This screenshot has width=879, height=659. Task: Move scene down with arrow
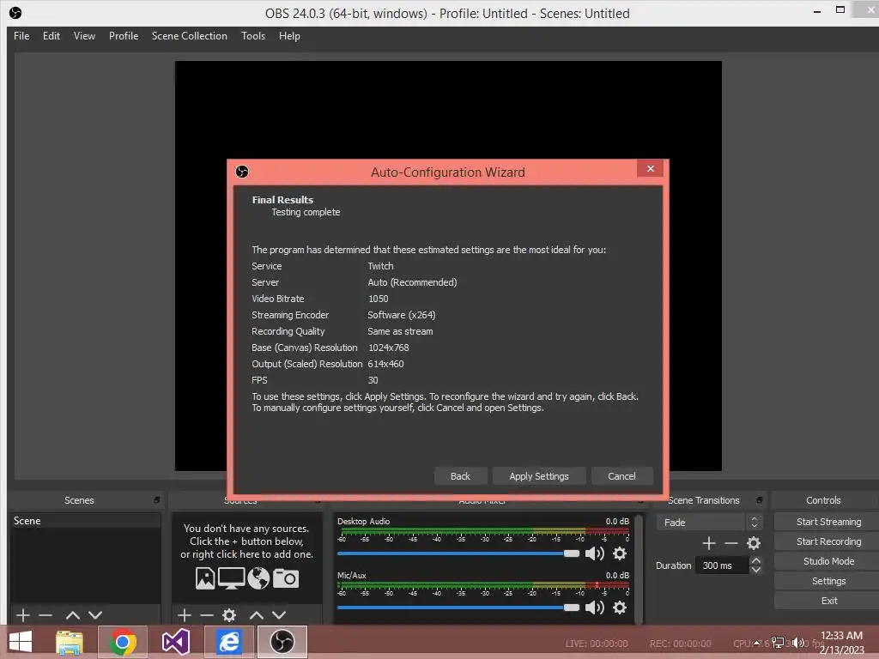[x=95, y=615]
